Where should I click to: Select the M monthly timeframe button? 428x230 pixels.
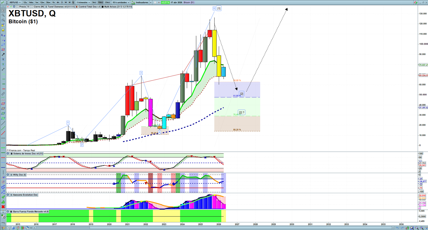coord(70,2)
